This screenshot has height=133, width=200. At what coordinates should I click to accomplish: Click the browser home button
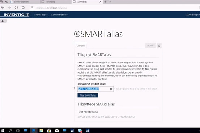tap(23, 8)
